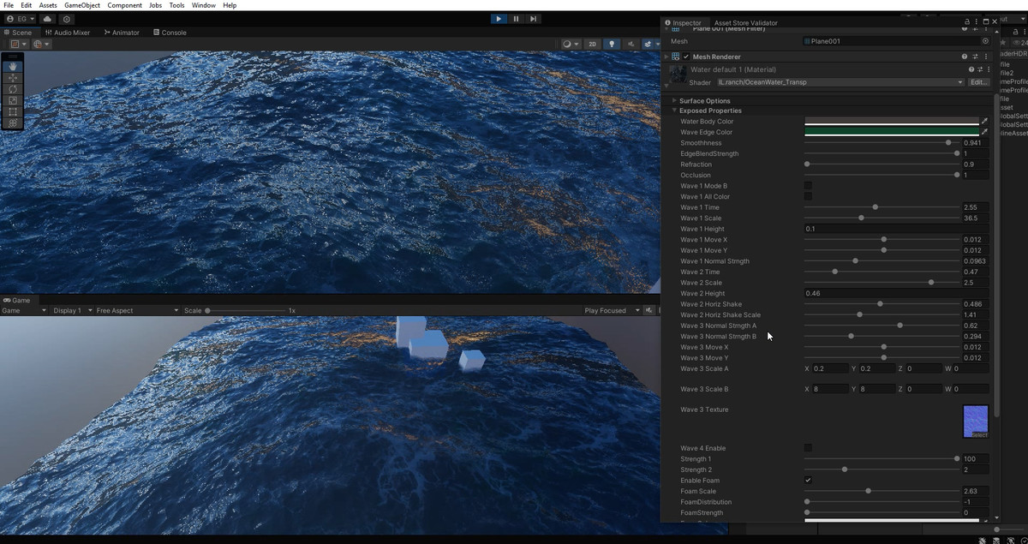Open the global/local handle rotation dropdown
1028x544 pixels.
(x=41, y=44)
